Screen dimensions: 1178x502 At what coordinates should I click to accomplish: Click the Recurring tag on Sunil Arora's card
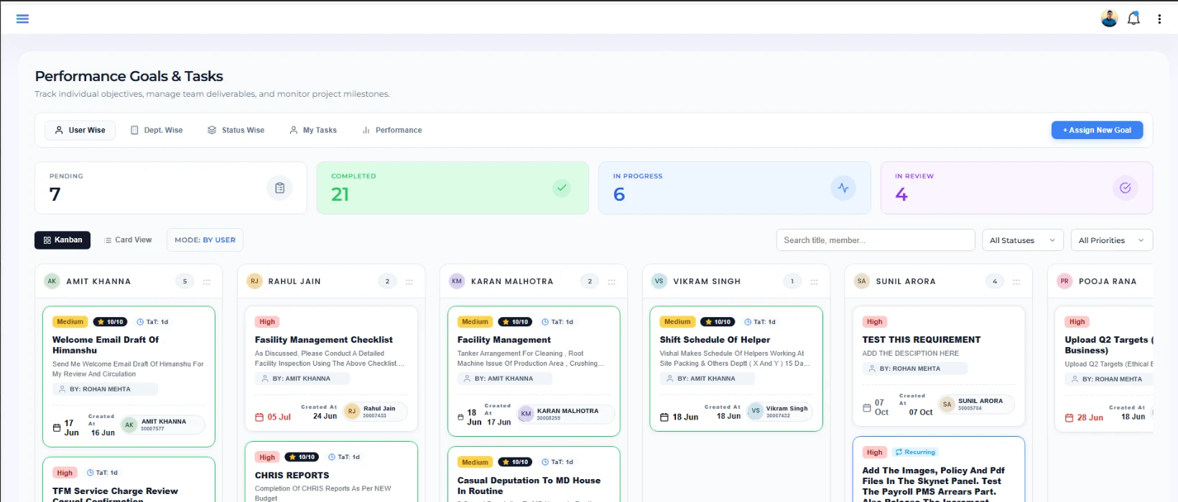click(x=915, y=453)
